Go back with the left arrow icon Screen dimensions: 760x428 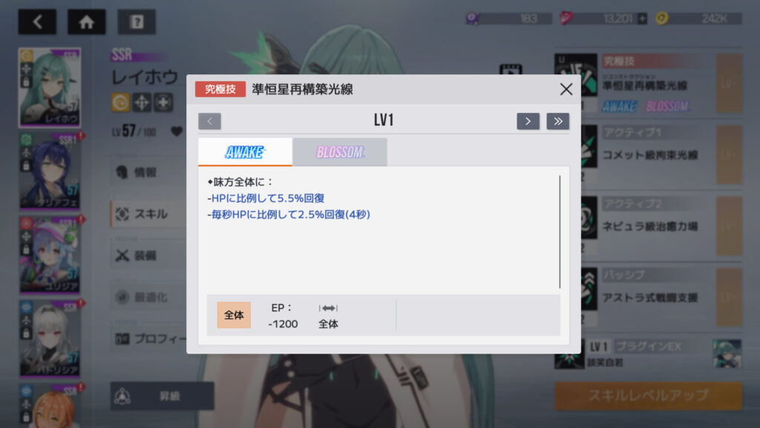37,22
